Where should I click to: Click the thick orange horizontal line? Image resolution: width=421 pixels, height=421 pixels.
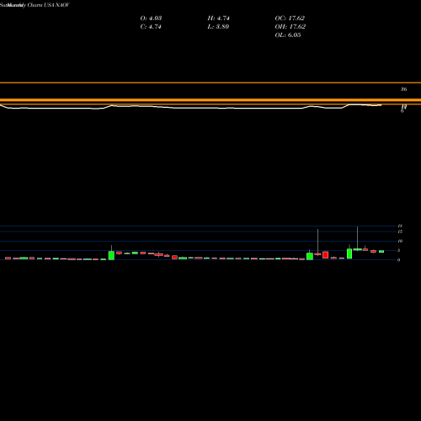[x=210, y=100]
